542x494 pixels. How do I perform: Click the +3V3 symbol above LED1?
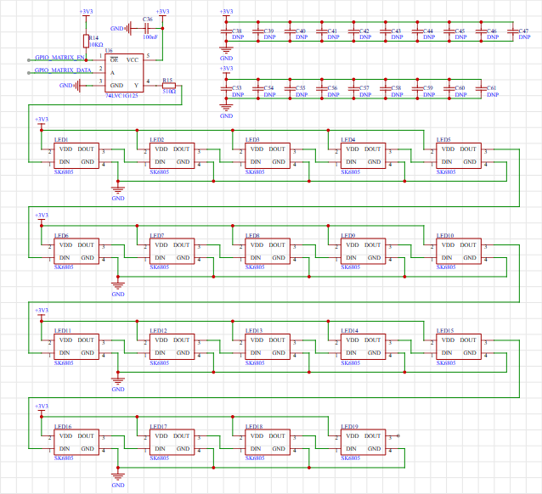point(42,121)
